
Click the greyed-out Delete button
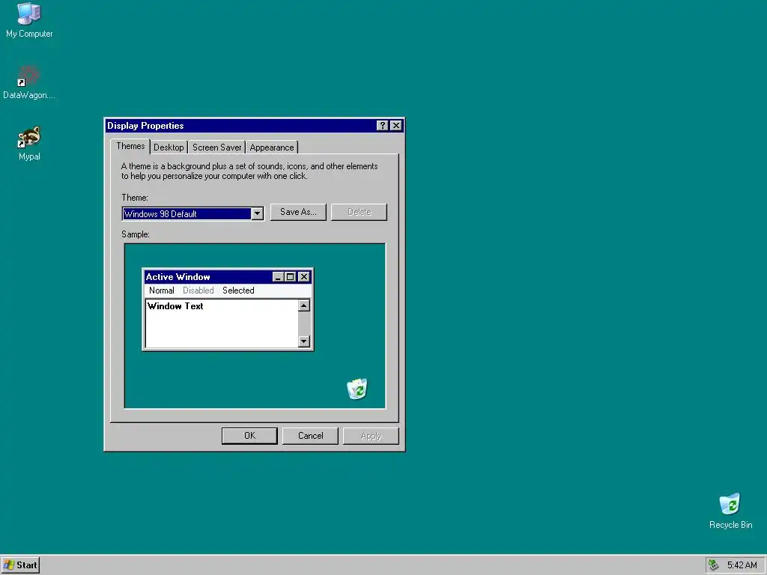359,212
